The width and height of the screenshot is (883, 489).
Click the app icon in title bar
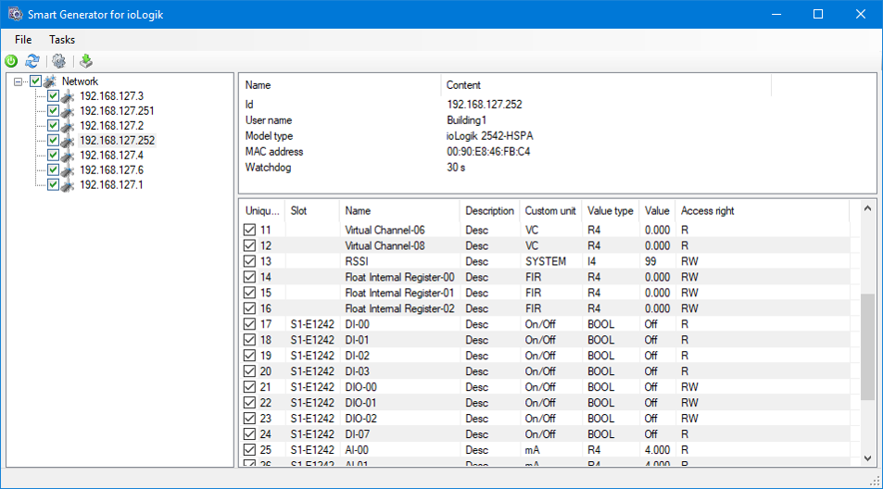(x=14, y=14)
